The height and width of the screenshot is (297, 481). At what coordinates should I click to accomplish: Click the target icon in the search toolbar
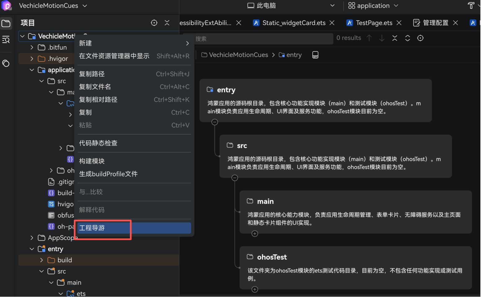(420, 38)
